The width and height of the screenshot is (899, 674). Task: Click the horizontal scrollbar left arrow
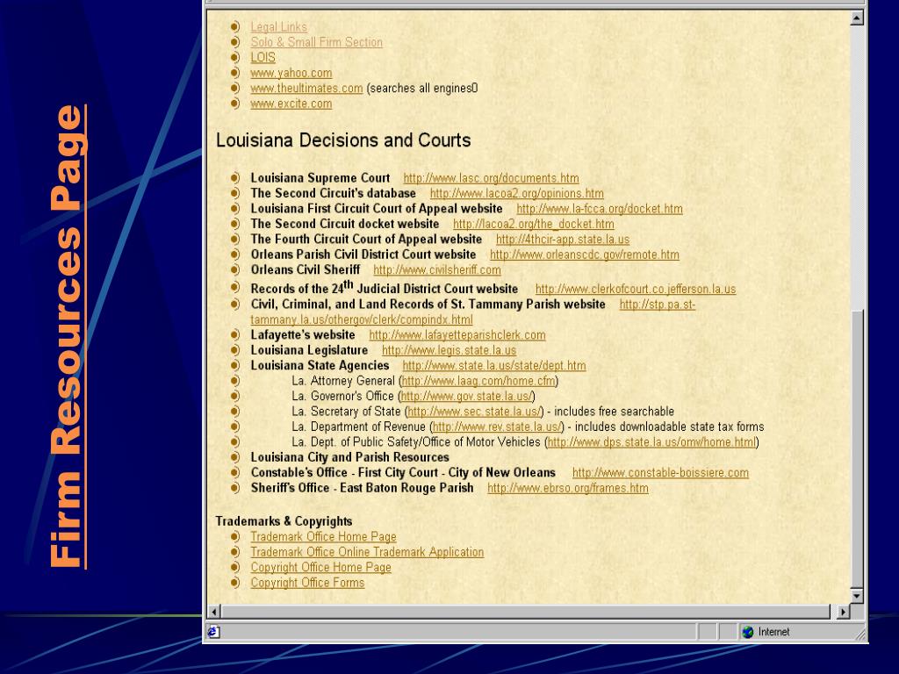tap(214, 612)
